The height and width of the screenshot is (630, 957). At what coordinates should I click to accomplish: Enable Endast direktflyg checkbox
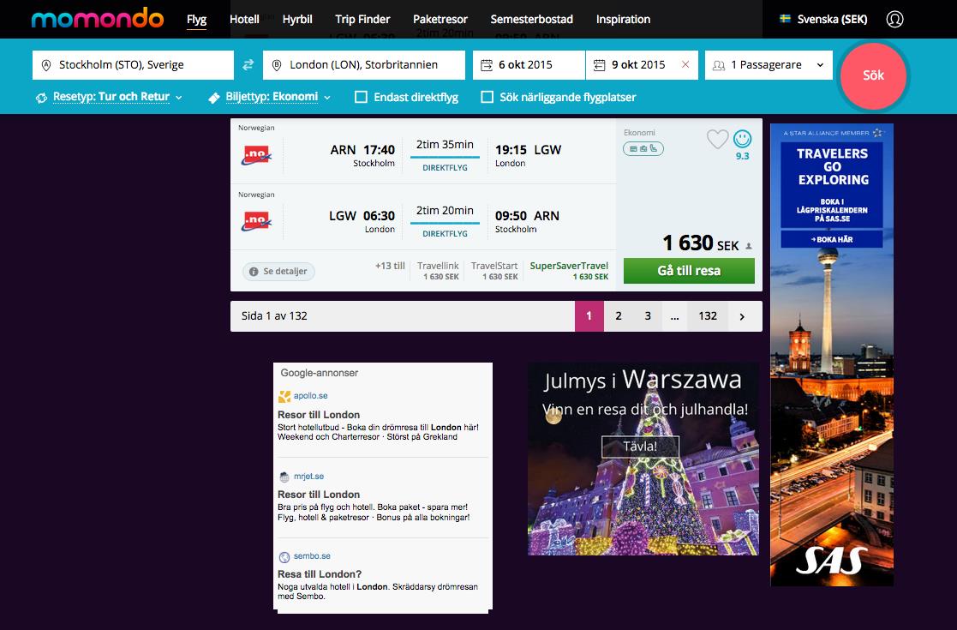(362, 97)
